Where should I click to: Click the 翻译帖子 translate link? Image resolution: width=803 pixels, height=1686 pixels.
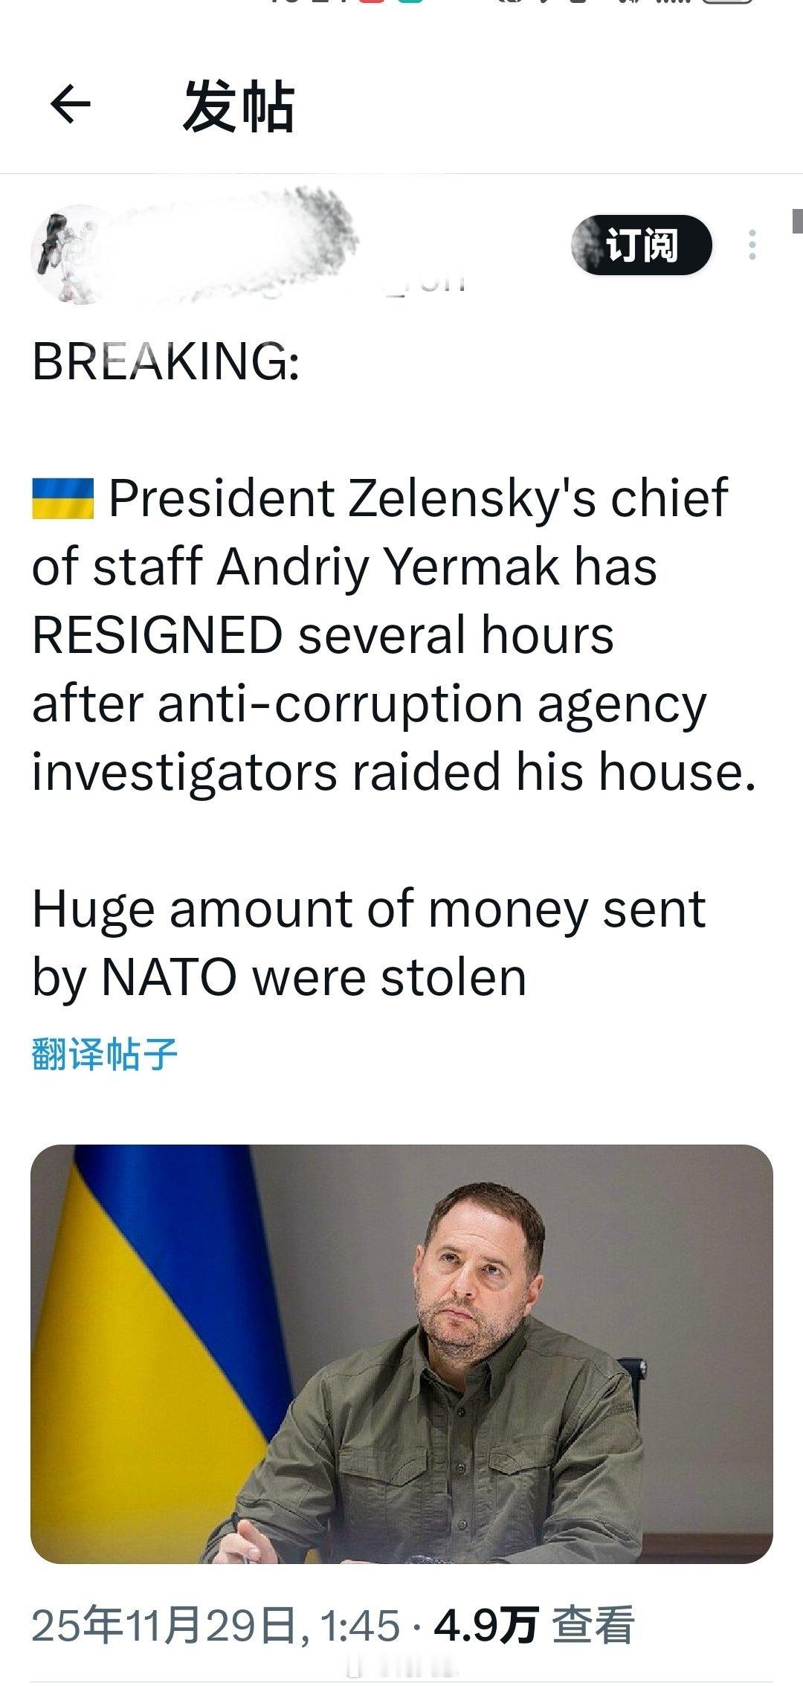tap(105, 1054)
